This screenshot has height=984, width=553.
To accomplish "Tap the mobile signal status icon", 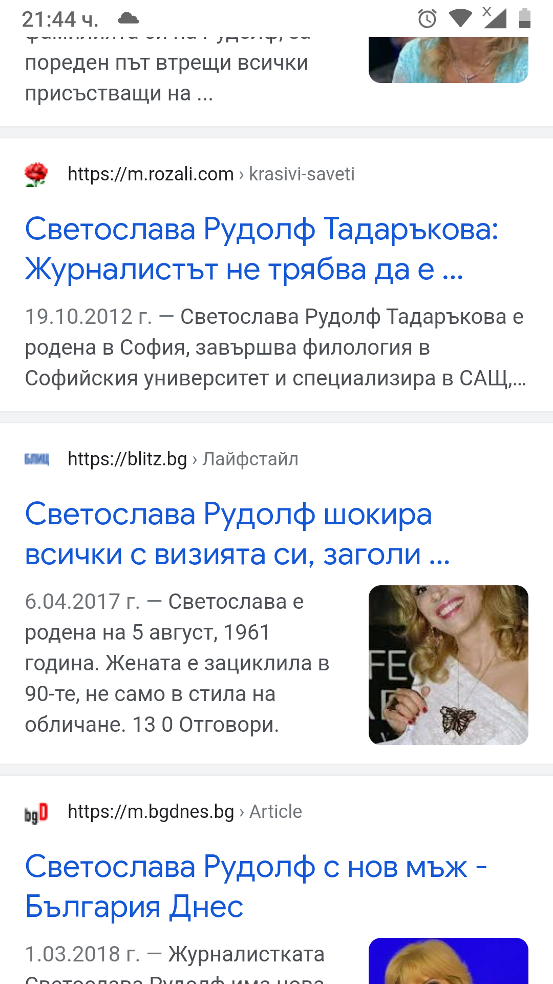I will (495, 18).
